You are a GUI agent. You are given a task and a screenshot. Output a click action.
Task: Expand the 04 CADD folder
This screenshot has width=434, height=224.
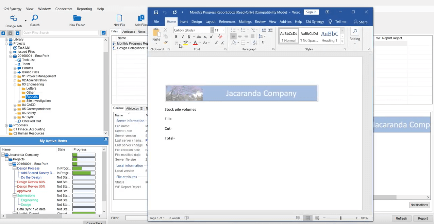[15, 105]
